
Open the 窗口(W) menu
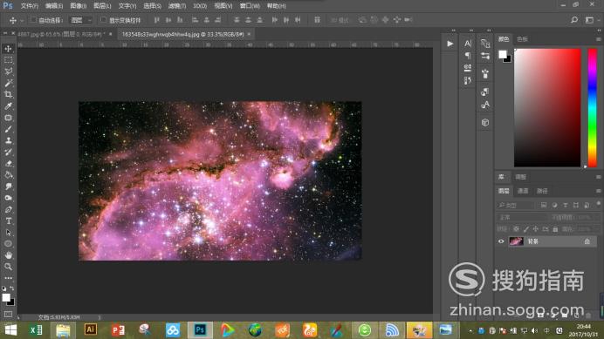[x=250, y=6]
